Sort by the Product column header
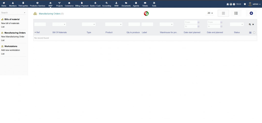Screen dimensions: 262x123 coord(109,32)
